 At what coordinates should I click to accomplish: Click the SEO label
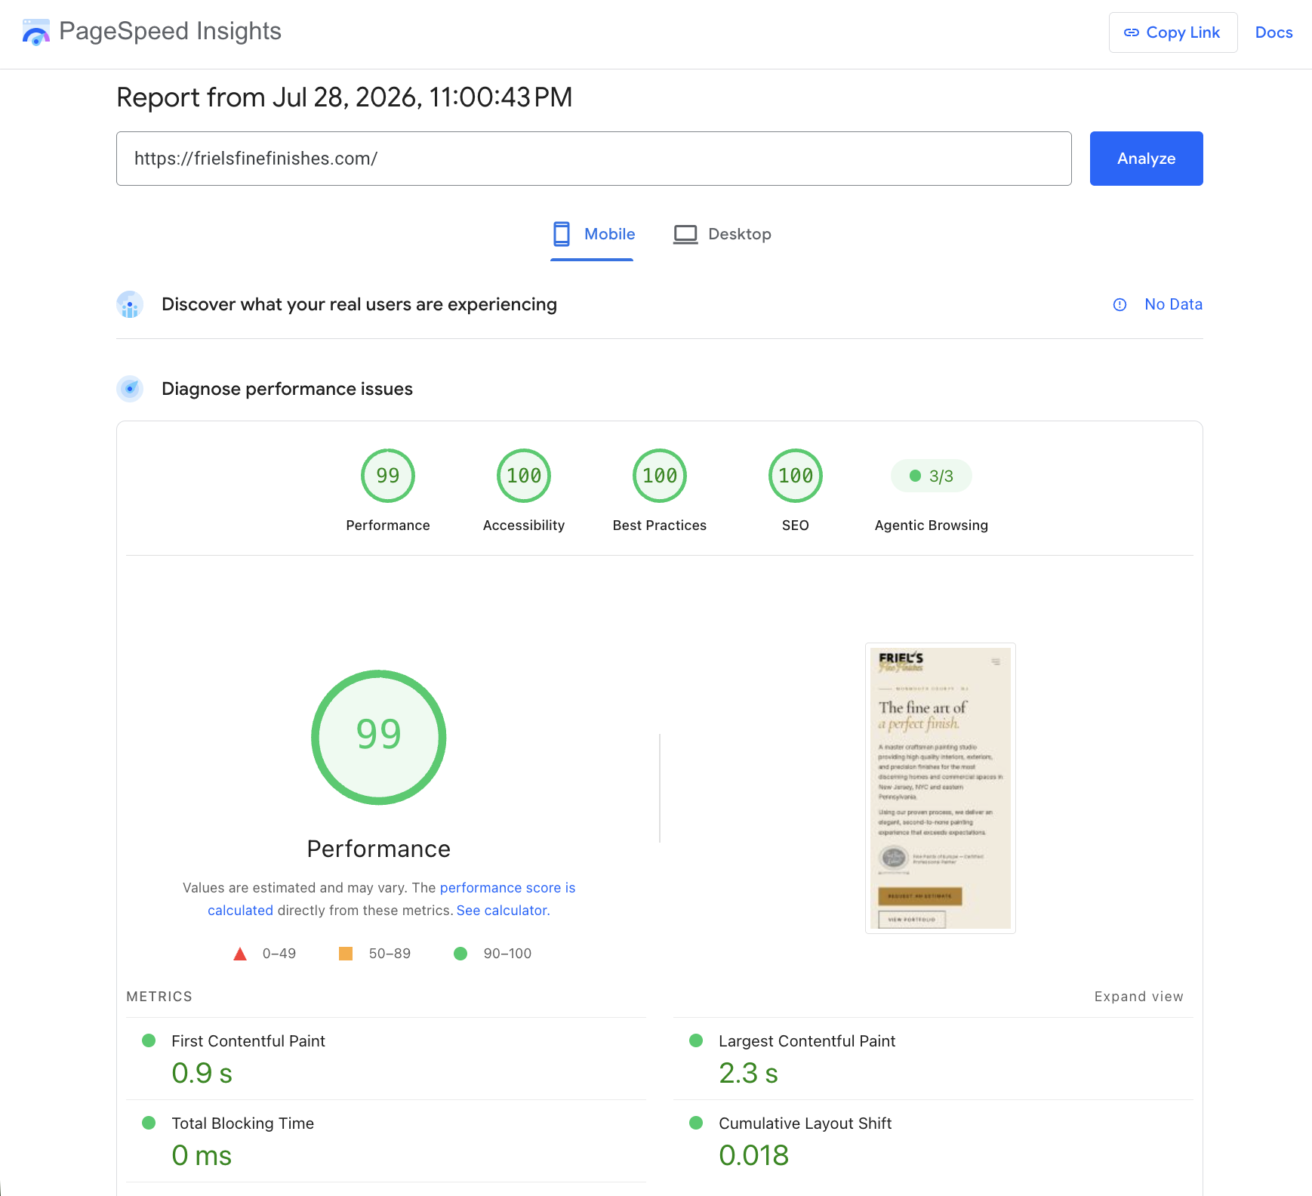pos(796,526)
